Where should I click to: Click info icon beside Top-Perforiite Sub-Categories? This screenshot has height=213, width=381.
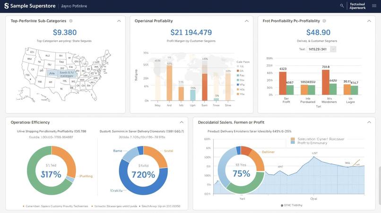click(71, 21)
